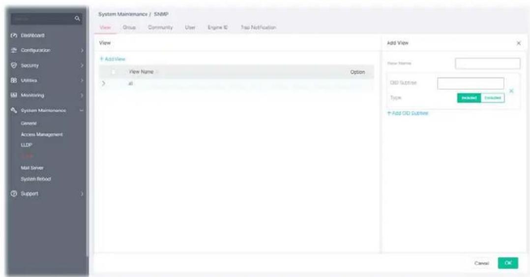
Task: Set Type to Excluded
Action: (x=493, y=98)
